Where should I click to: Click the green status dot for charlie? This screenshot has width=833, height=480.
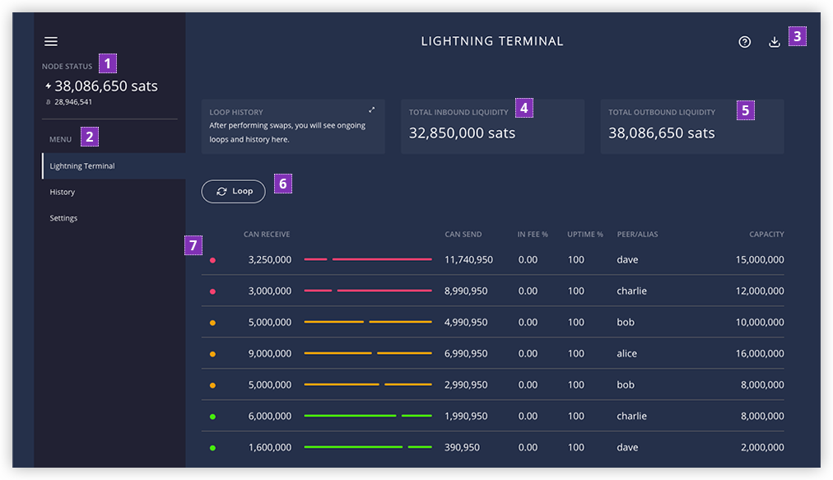click(x=212, y=417)
